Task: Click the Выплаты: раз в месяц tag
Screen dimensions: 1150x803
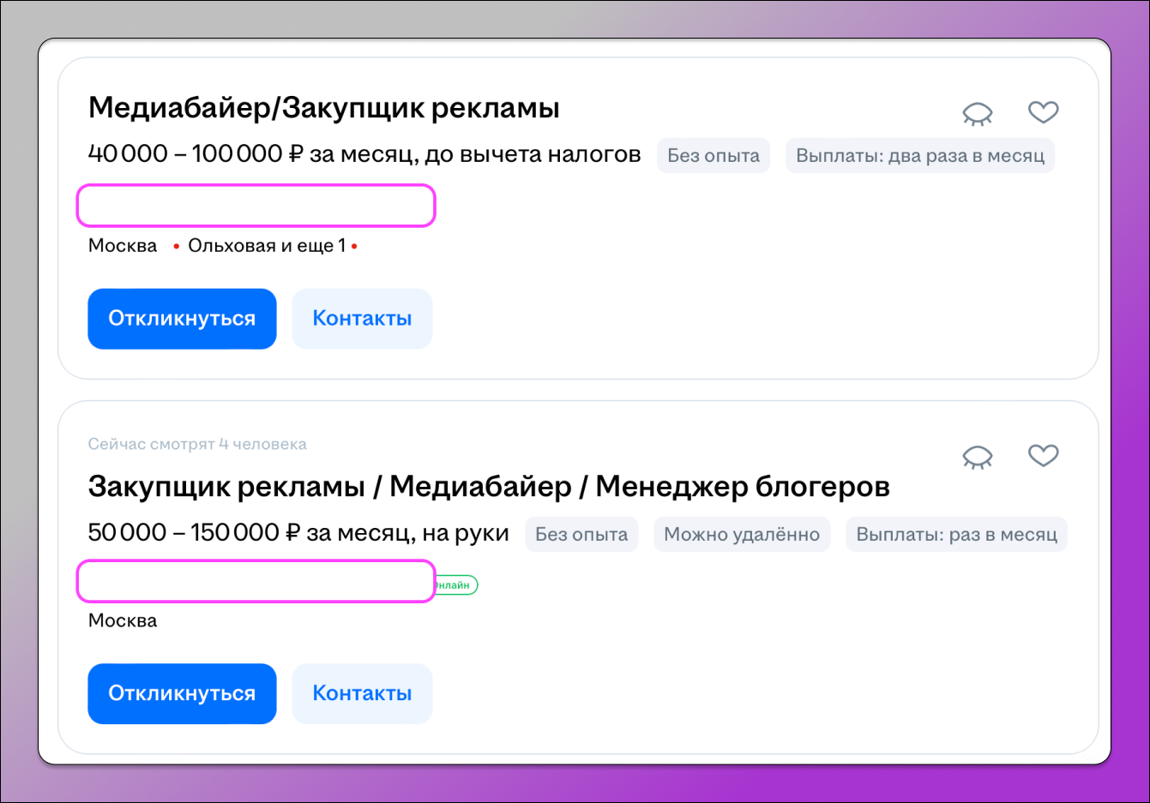Action: (955, 534)
